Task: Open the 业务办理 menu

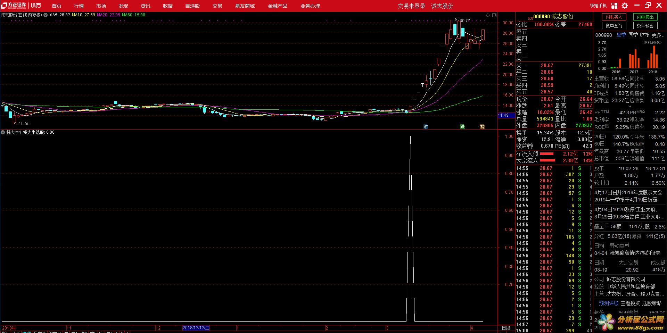Action: point(310,6)
